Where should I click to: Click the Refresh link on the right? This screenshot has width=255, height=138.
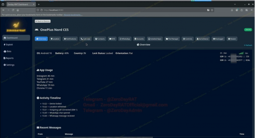(248, 45)
